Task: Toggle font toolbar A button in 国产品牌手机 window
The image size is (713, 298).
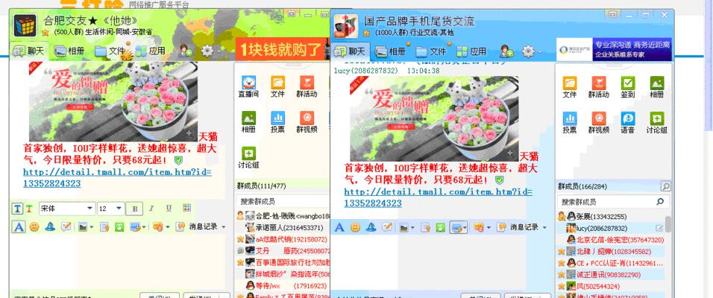Action: 339,227
